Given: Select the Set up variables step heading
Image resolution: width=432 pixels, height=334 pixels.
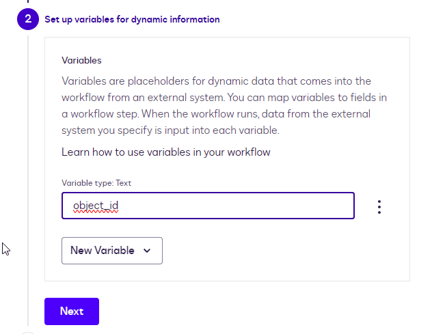Looking at the screenshot, I should 132,19.
